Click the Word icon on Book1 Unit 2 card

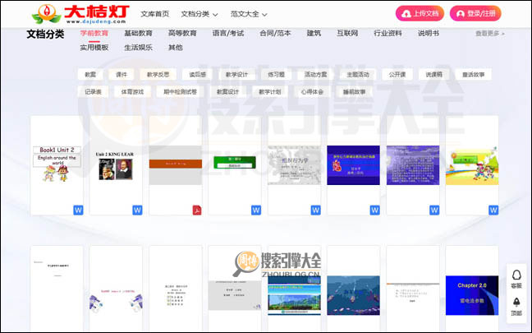(78, 210)
